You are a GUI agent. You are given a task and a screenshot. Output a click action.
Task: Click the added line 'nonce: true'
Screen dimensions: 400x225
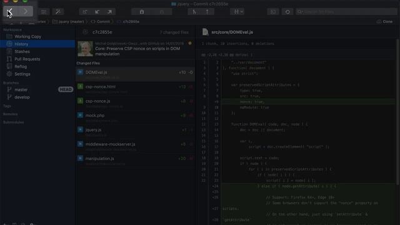308,102
